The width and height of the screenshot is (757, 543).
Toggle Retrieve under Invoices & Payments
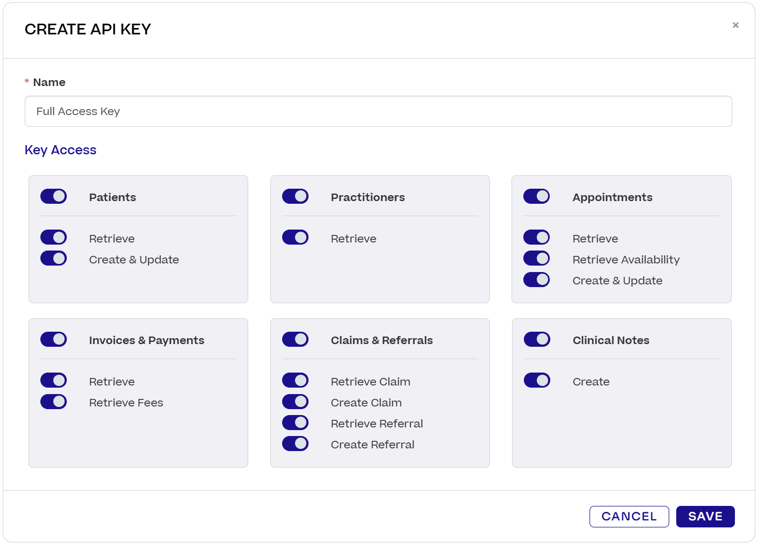(x=53, y=380)
